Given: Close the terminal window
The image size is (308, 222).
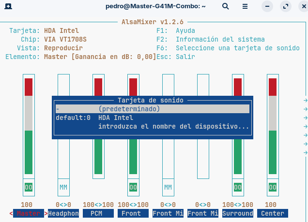Looking at the screenshot, I should click(x=304, y=6).
